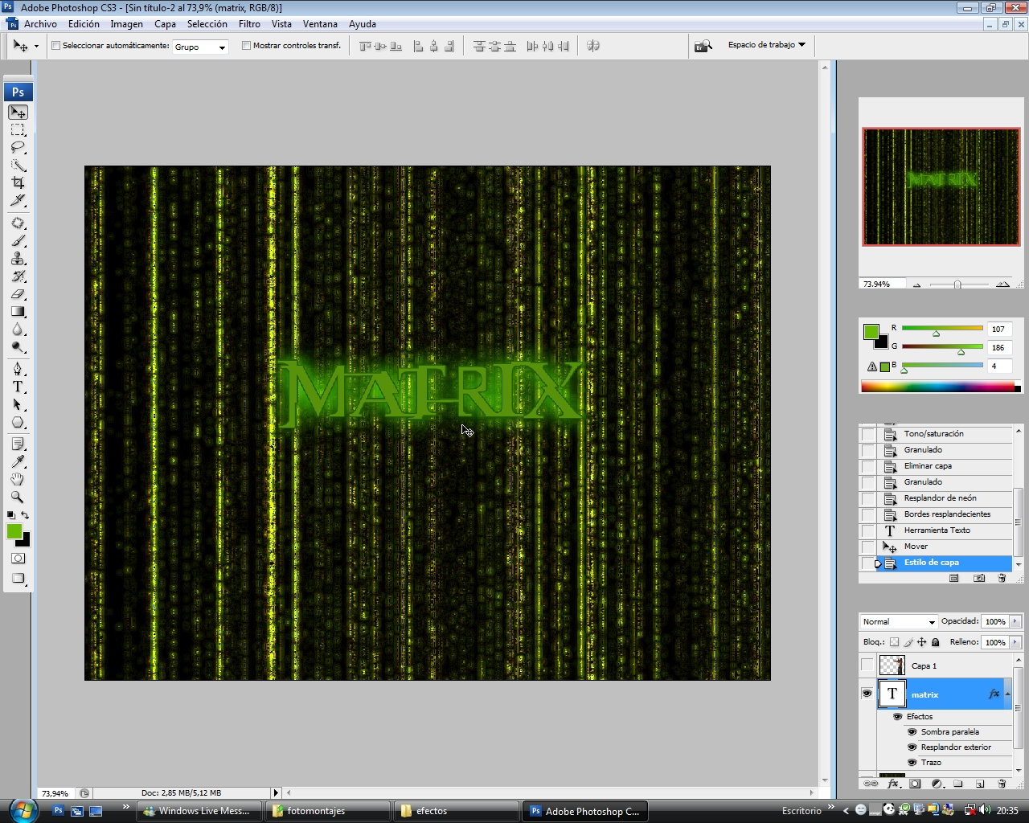This screenshot has width=1029, height=823.
Task: Toggle visibility of the matrix text layer
Action: 867,694
